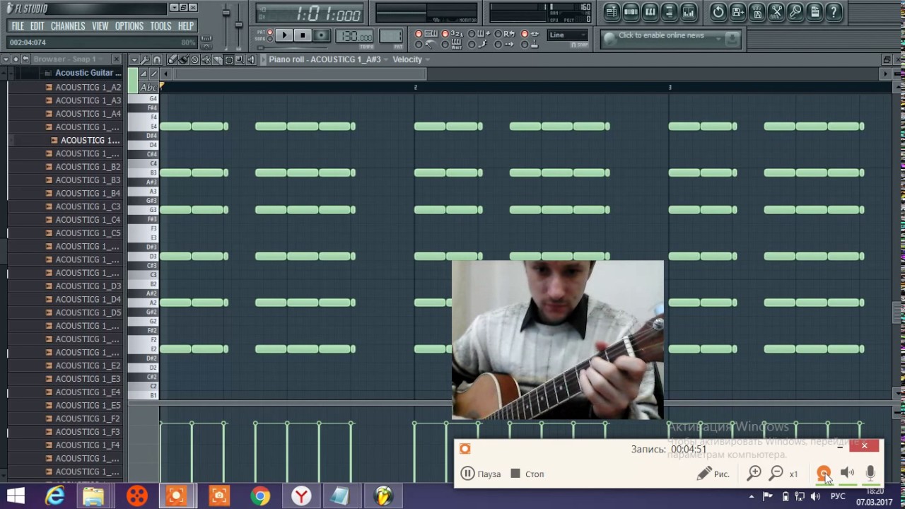The image size is (905, 509).
Task: Select the delete tool in piano roll
Action: pyautogui.click(x=194, y=59)
